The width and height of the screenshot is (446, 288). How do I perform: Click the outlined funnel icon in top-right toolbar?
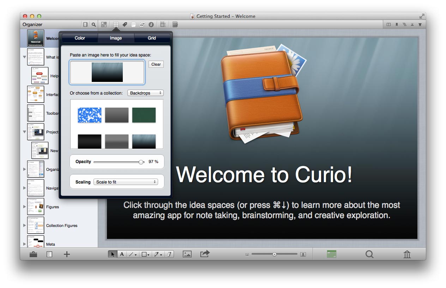point(412,25)
